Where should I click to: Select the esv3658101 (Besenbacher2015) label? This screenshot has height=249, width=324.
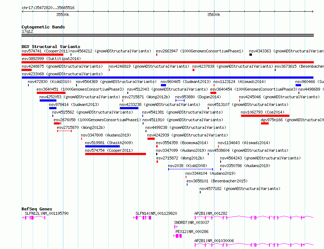[217, 181]
